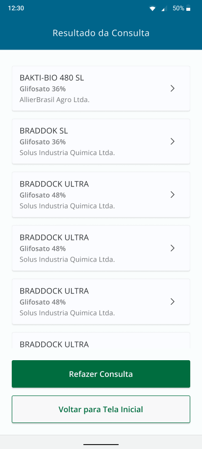Open the partially visible BRADDOCK ULTRA card at bottom
The image size is (202, 449).
101,341
